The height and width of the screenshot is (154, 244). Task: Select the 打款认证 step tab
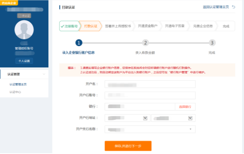pos(90,26)
